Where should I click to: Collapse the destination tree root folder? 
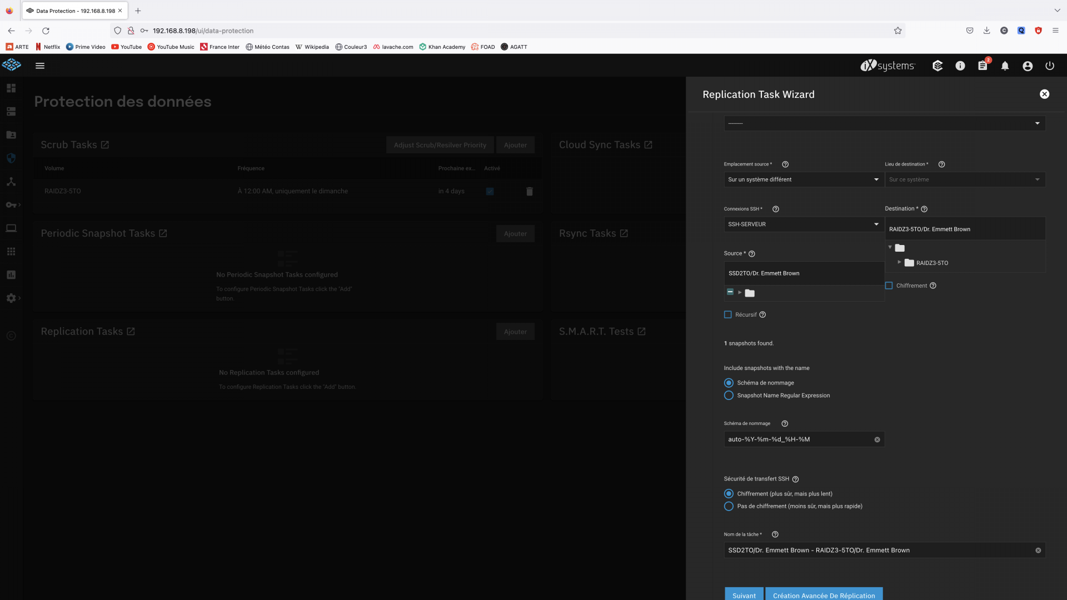[890, 247]
